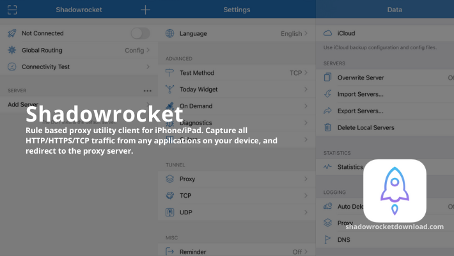Open TCP settings chevron
The image size is (454, 256).
pos(306,196)
